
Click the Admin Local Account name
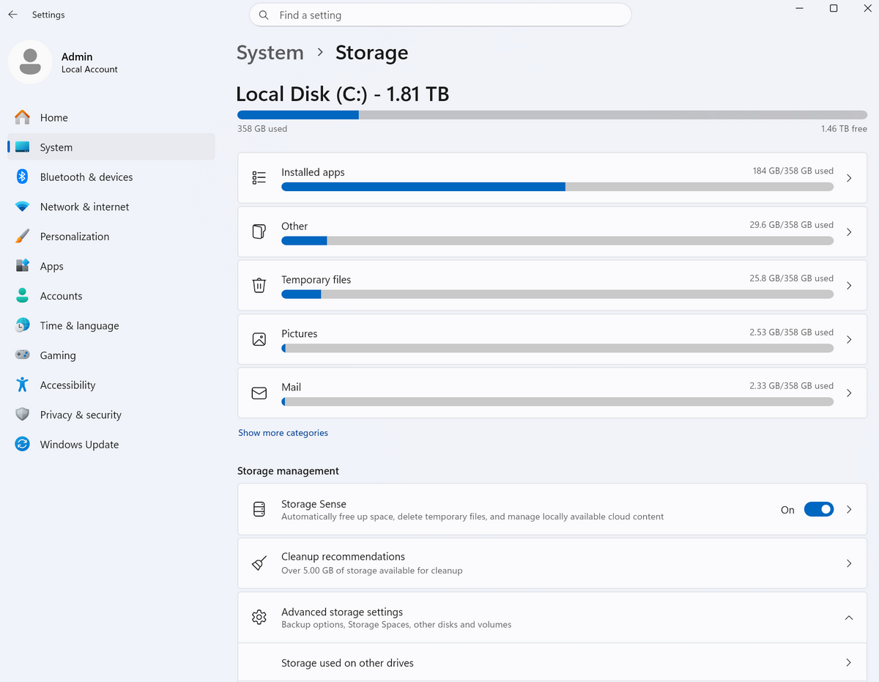click(89, 62)
